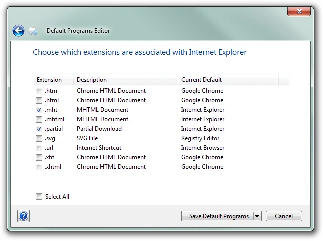Click Internet Browser in Current Default column
This screenshot has height=241, width=323.
coord(203,148)
